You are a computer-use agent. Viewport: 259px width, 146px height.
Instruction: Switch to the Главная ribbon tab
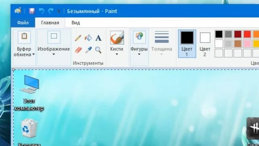50,23
